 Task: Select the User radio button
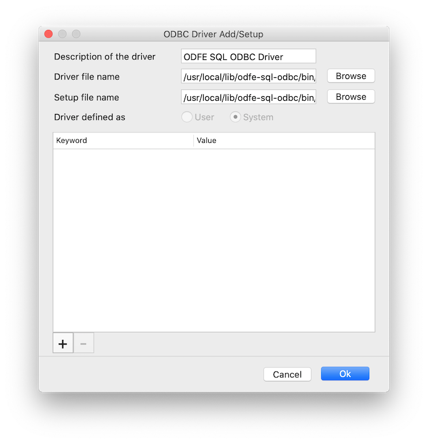[187, 117]
